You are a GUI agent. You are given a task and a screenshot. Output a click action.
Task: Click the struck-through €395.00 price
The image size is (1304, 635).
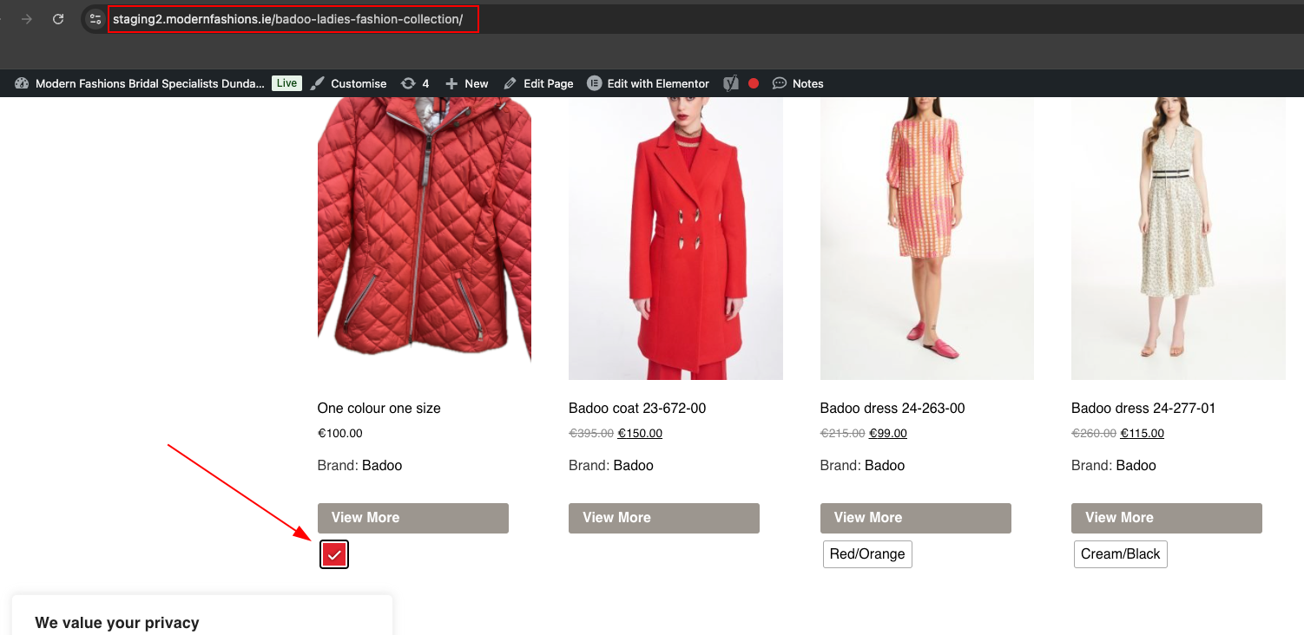point(591,433)
